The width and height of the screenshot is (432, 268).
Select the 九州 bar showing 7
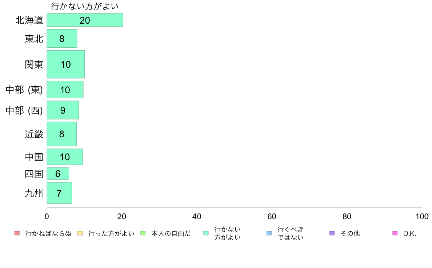tap(59, 193)
